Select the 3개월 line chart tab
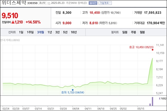167x111 pixels. [40, 32]
